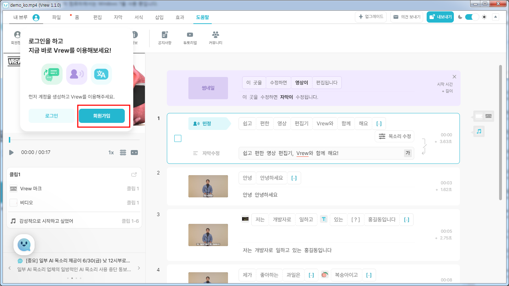Toggle the dark mode switch
The height and width of the screenshot is (286, 509).
coord(472,17)
